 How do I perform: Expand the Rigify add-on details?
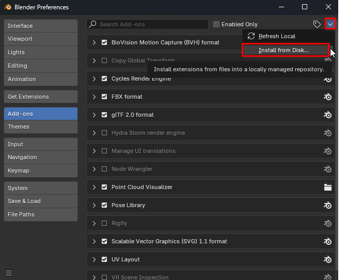click(94, 223)
